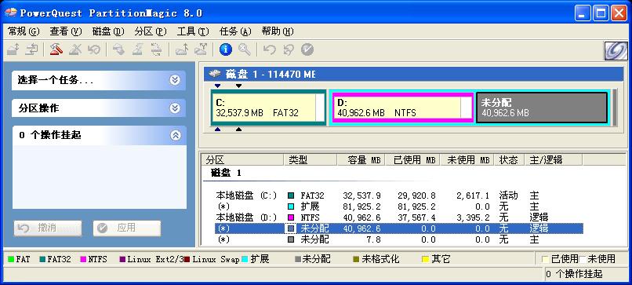632x285 pixels.
Task: Click the 分区 column header
Action: (243, 160)
